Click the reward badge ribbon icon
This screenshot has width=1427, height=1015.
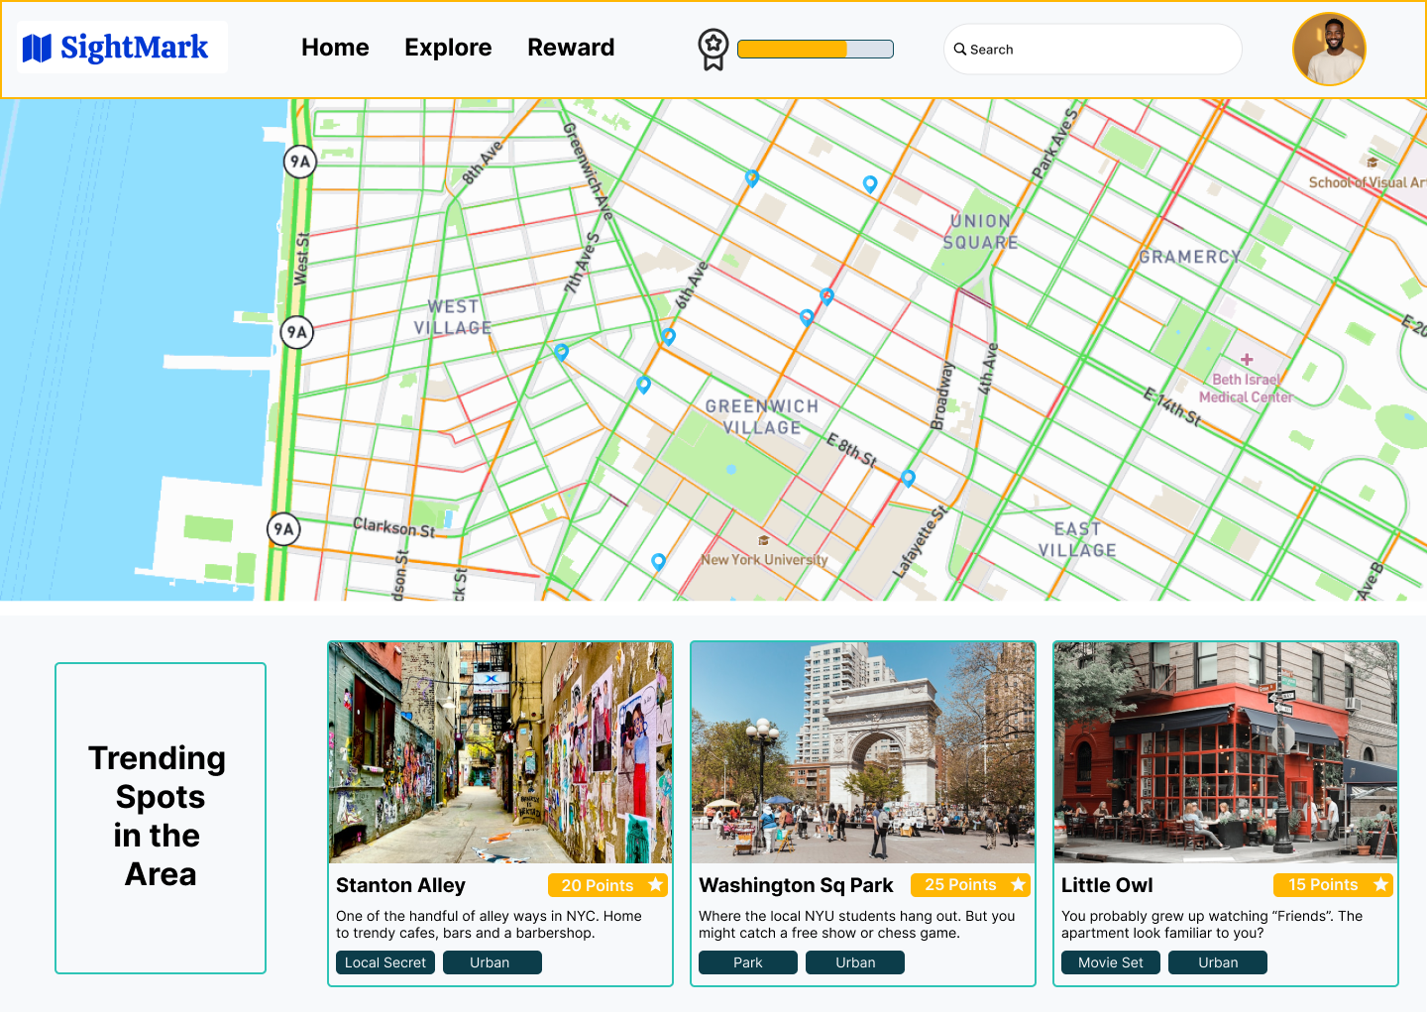713,50
